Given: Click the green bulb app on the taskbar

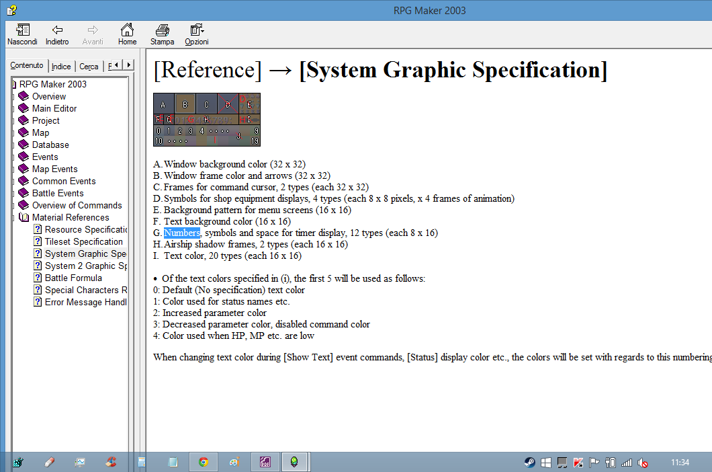Looking at the screenshot, I should tap(294, 462).
